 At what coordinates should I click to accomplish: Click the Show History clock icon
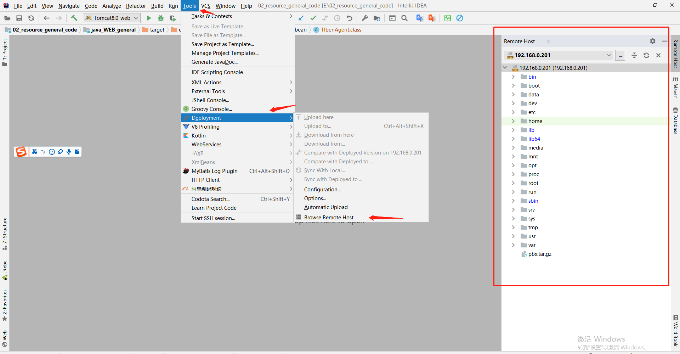pyautogui.click(x=337, y=18)
